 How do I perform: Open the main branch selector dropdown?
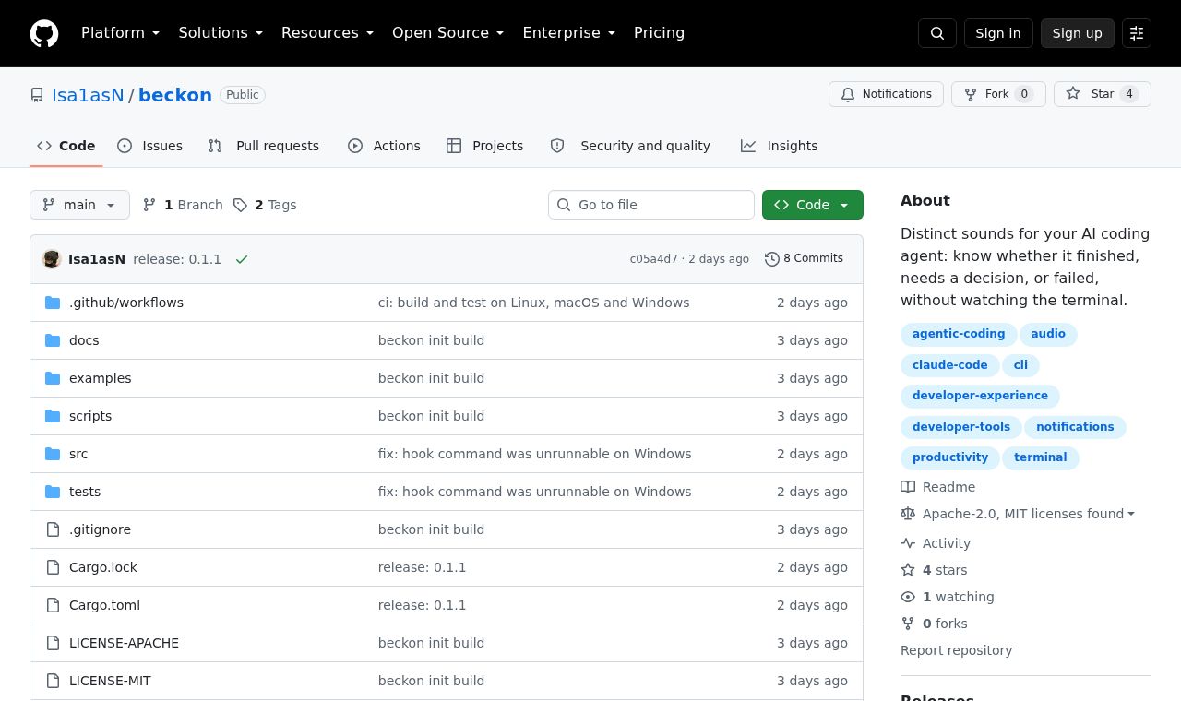(x=79, y=205)
